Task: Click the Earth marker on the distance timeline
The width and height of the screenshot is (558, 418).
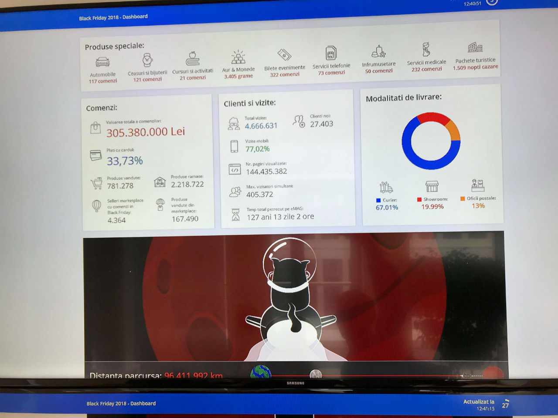Action: [261, 373]
